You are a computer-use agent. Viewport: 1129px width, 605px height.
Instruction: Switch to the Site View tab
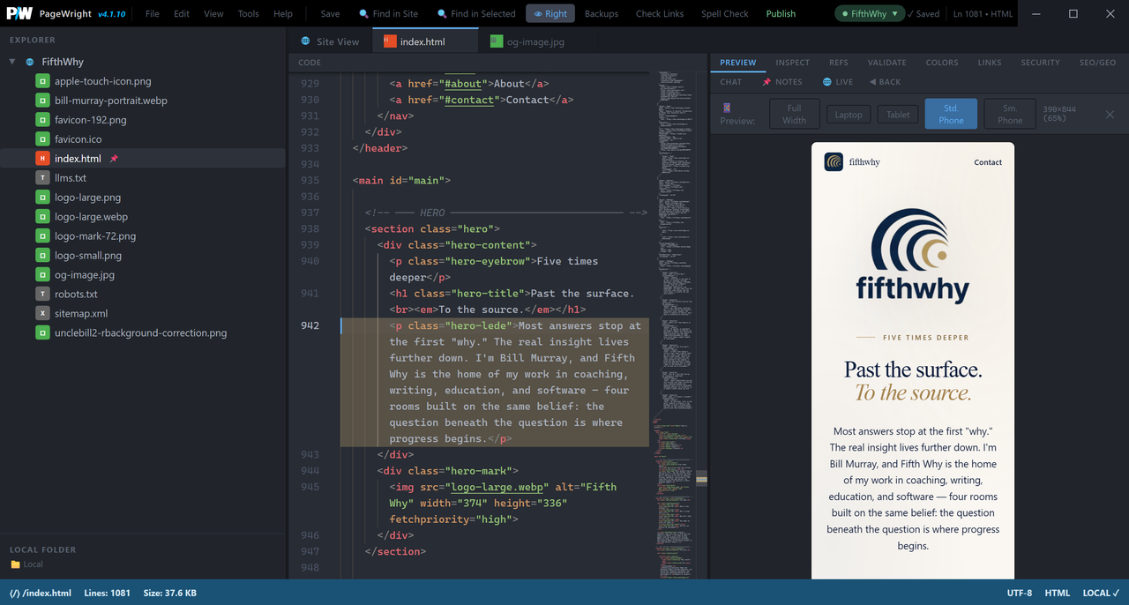point(331,41)
